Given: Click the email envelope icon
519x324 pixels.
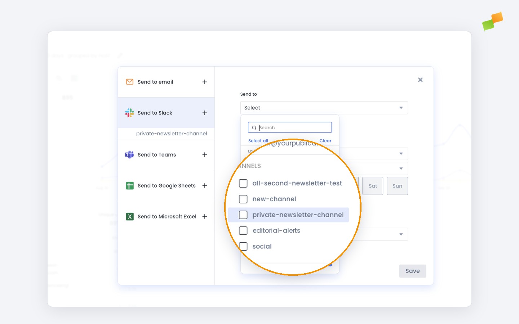Looking at the screenshot, I should [129, 82].
